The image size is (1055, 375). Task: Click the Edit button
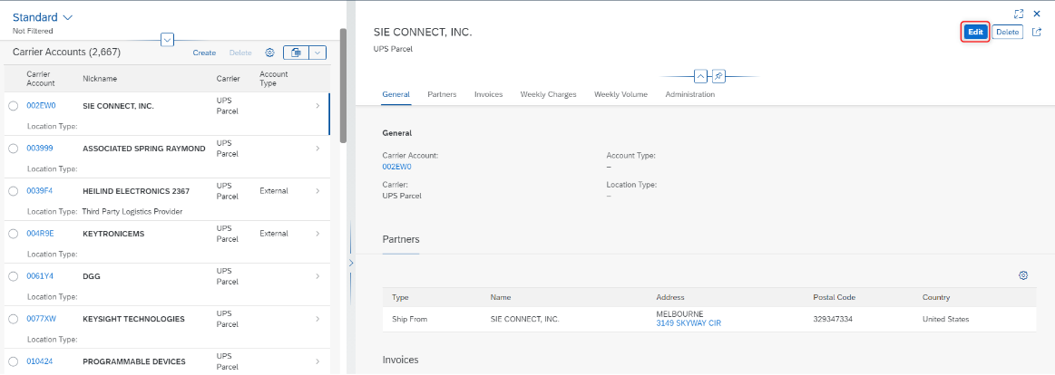tap(975, 32)
